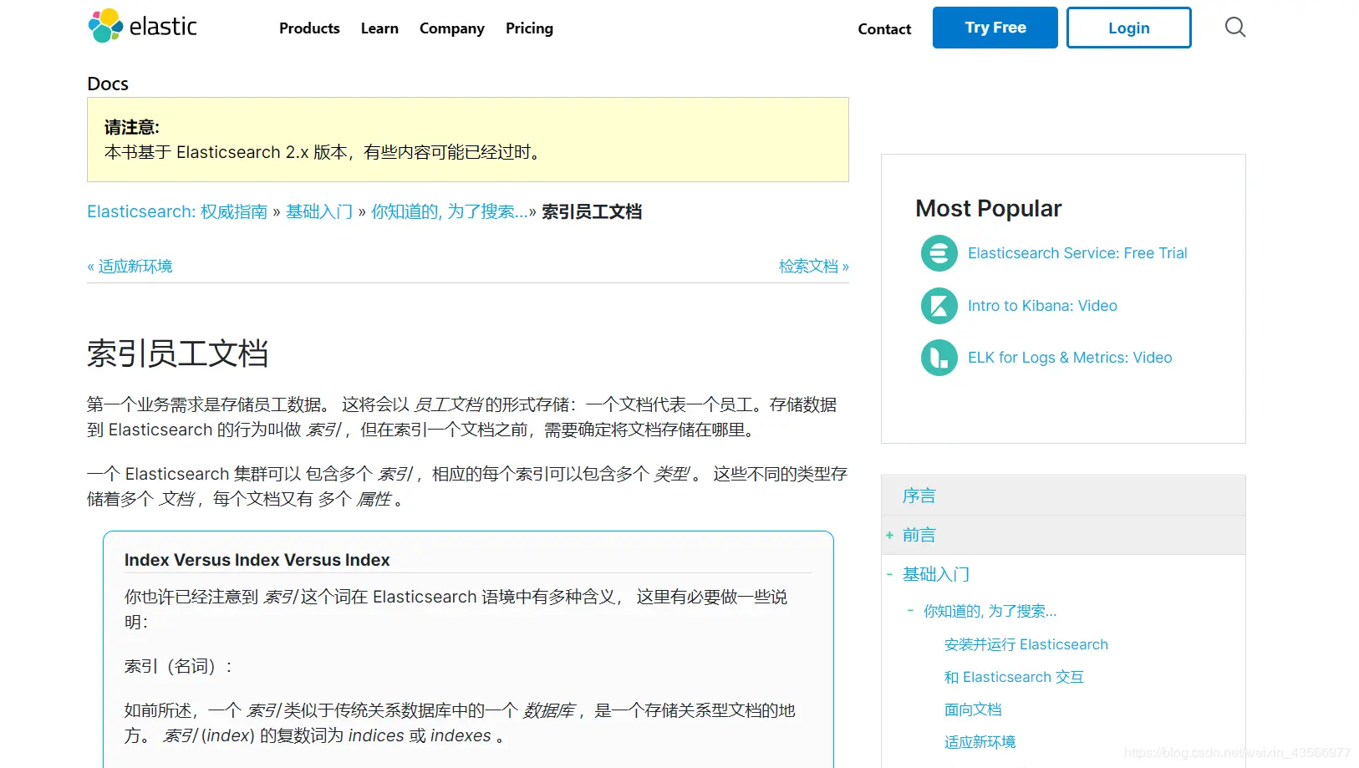Click the Elasticsearch Service icon

(939, 253)
